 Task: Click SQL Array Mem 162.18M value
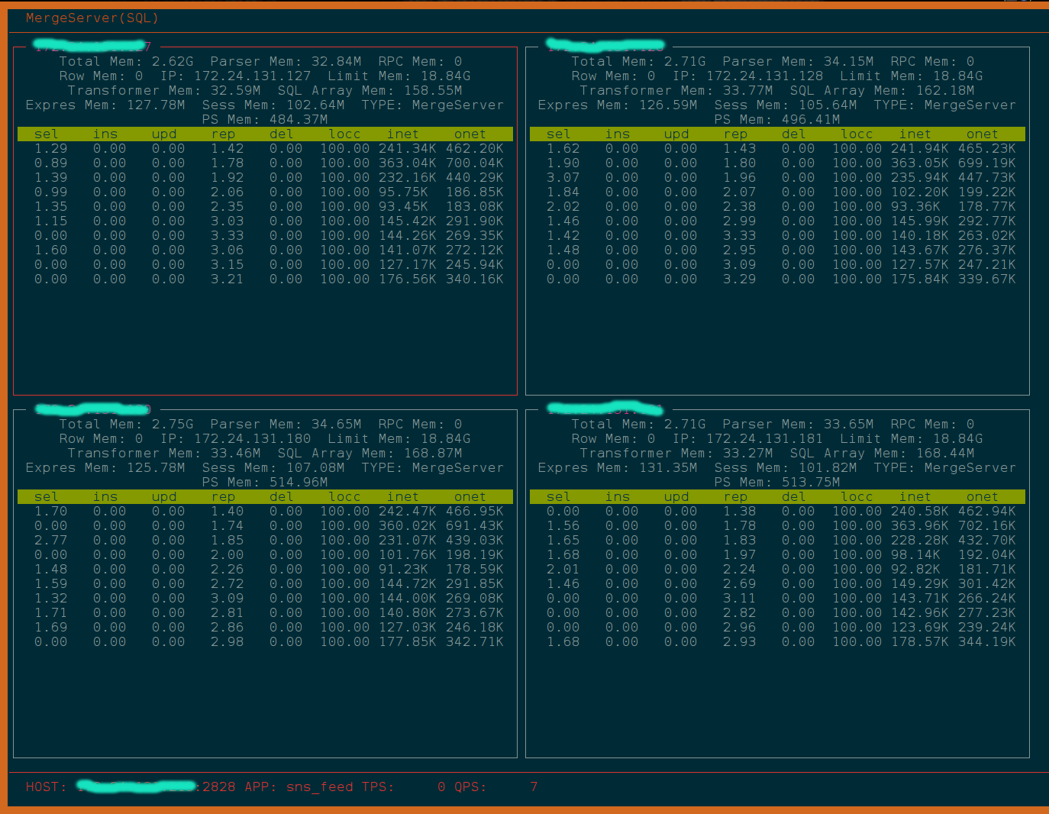pyautogui.click(x=945, y=90)
